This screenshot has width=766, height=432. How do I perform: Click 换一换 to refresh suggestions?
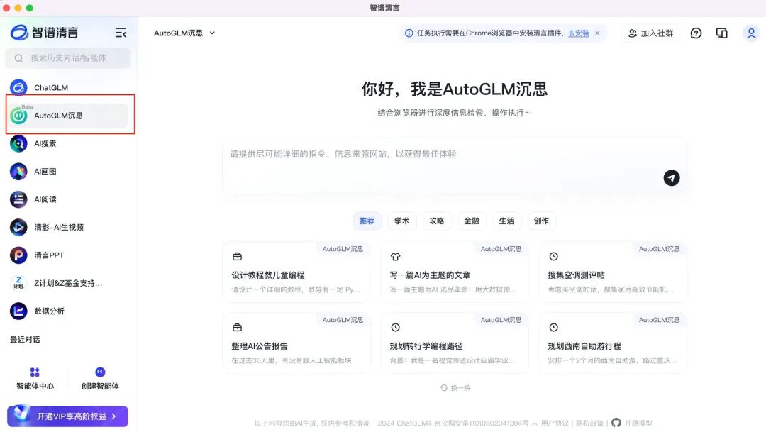tap(455, 388)
